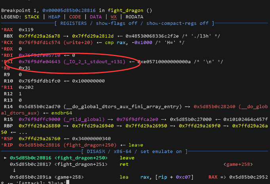The image size is (270, 184).
Task: Click the (write+20) symbol on RCX line
Action: coord(78,42)
